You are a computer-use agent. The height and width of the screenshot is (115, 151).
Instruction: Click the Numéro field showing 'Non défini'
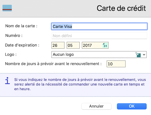(99, 36)
